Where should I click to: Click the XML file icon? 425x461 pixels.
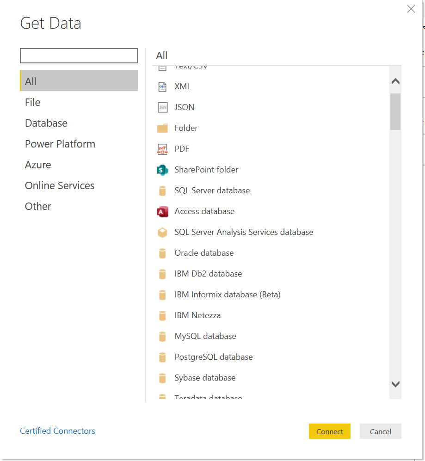pyautogui.click(x=162, y=87)
